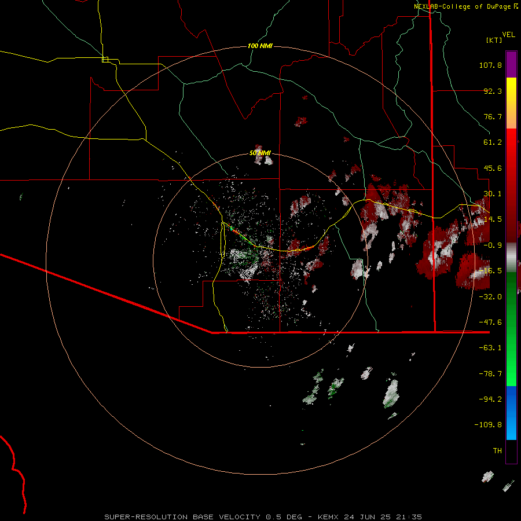
Task: Click the 100 NMI range ring label
Action: [260, 46]
